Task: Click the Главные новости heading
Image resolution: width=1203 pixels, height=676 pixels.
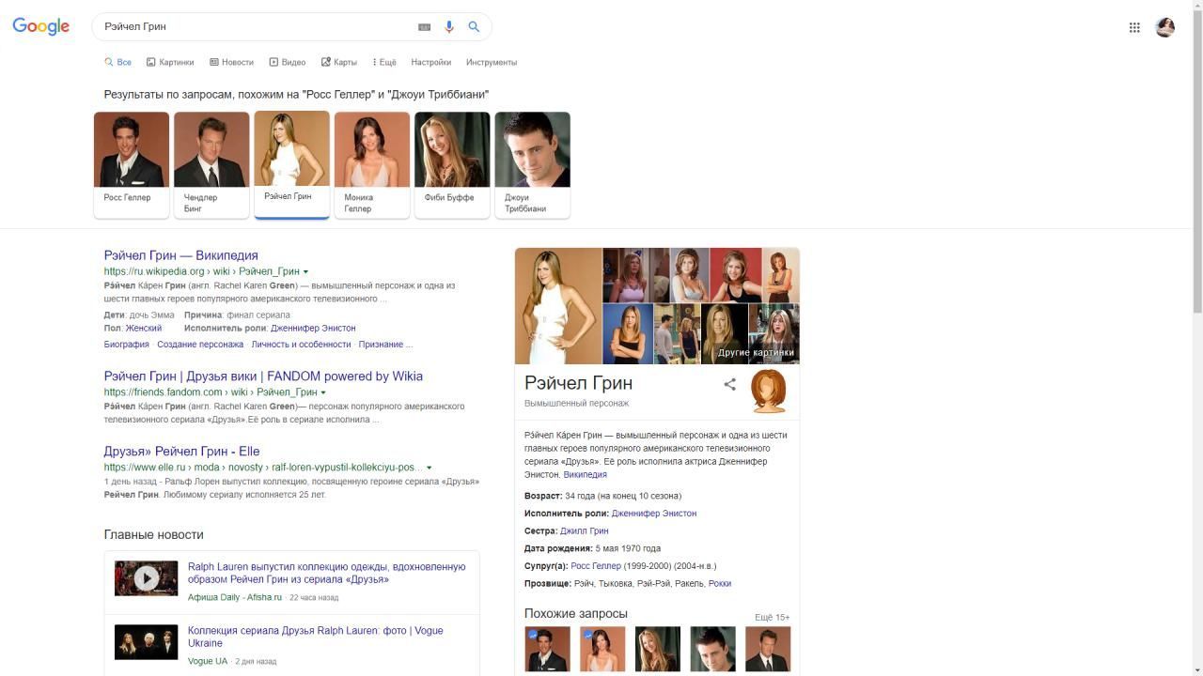Action: (x=154, y=535)
